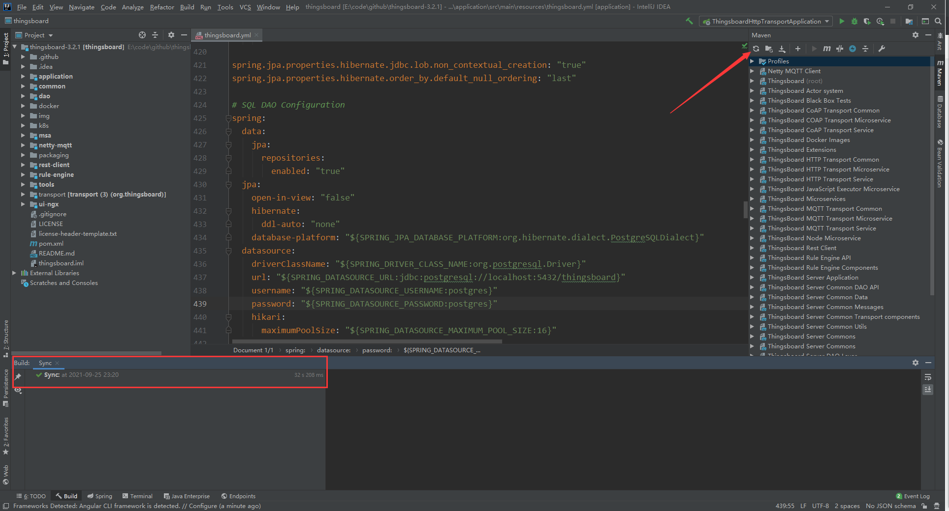This screenshot has height=511, width=949.
Task: Expand the application folder in project tree
Action: (23, 77)
